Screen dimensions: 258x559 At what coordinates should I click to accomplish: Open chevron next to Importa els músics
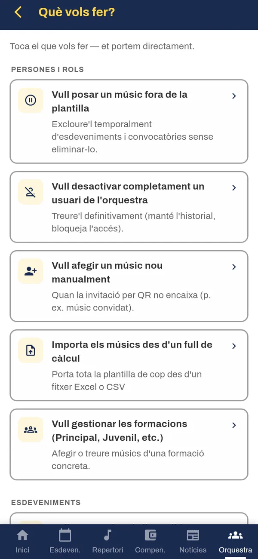(234, 346)
